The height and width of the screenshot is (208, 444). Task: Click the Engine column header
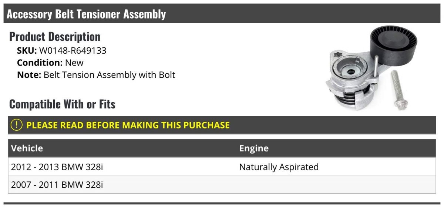pos(254,148)
